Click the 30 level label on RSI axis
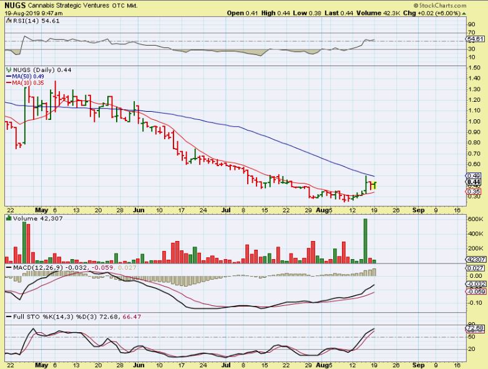488x369 pixels. [x=472, y=49]
